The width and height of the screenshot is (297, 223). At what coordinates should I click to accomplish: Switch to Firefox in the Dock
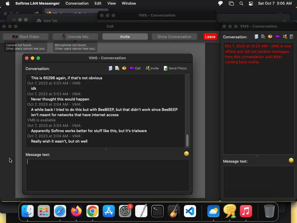click(76, 211)
